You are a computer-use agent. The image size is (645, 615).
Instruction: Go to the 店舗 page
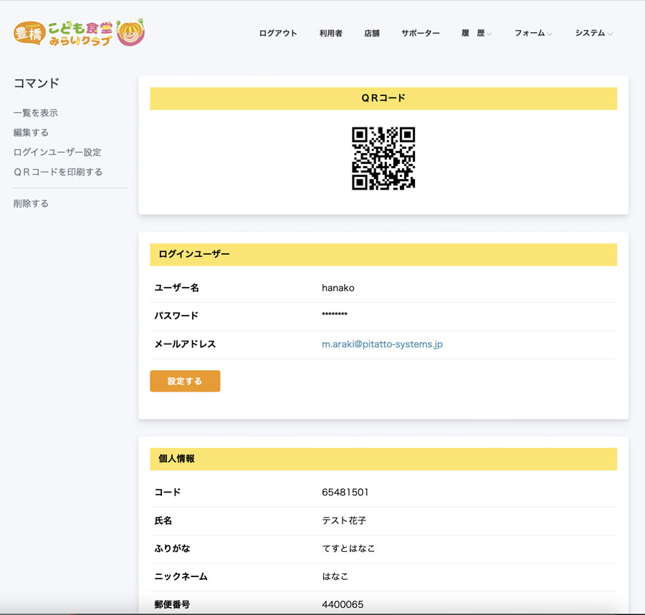click(x=371, y=33)
